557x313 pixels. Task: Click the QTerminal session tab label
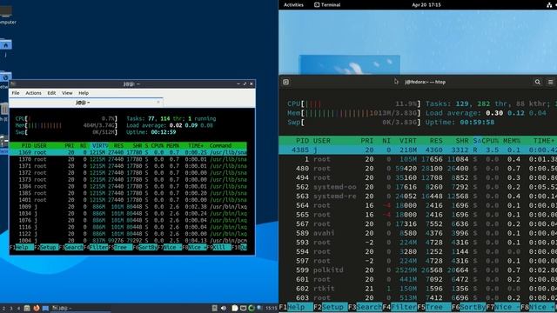point(84,103)
